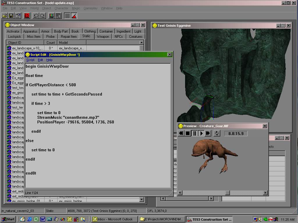Switch to the Weapon tab
Viewport: 298px width, 223px height.
[103, 37]
